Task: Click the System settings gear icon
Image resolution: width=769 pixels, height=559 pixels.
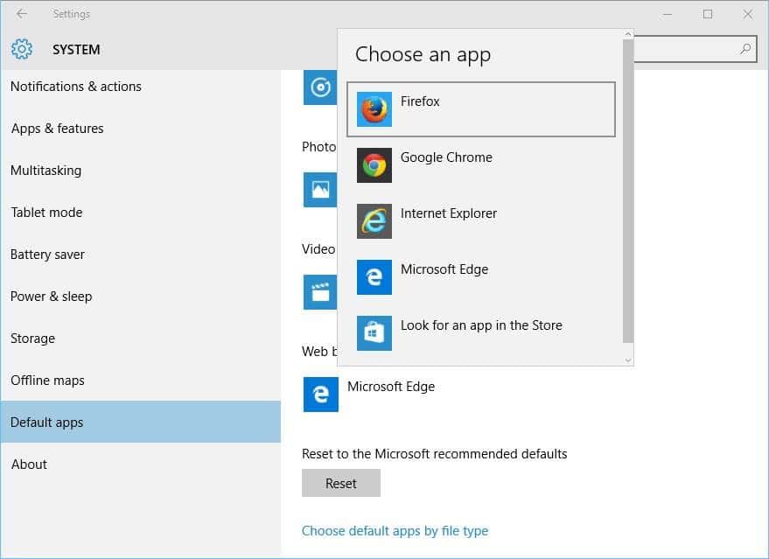Action: pos(22,49)
